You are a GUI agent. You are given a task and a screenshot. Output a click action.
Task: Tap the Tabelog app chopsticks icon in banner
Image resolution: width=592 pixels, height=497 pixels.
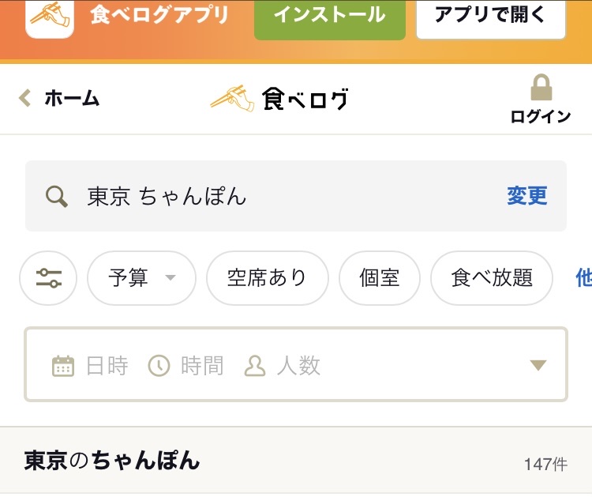click(x=50, y=18)
